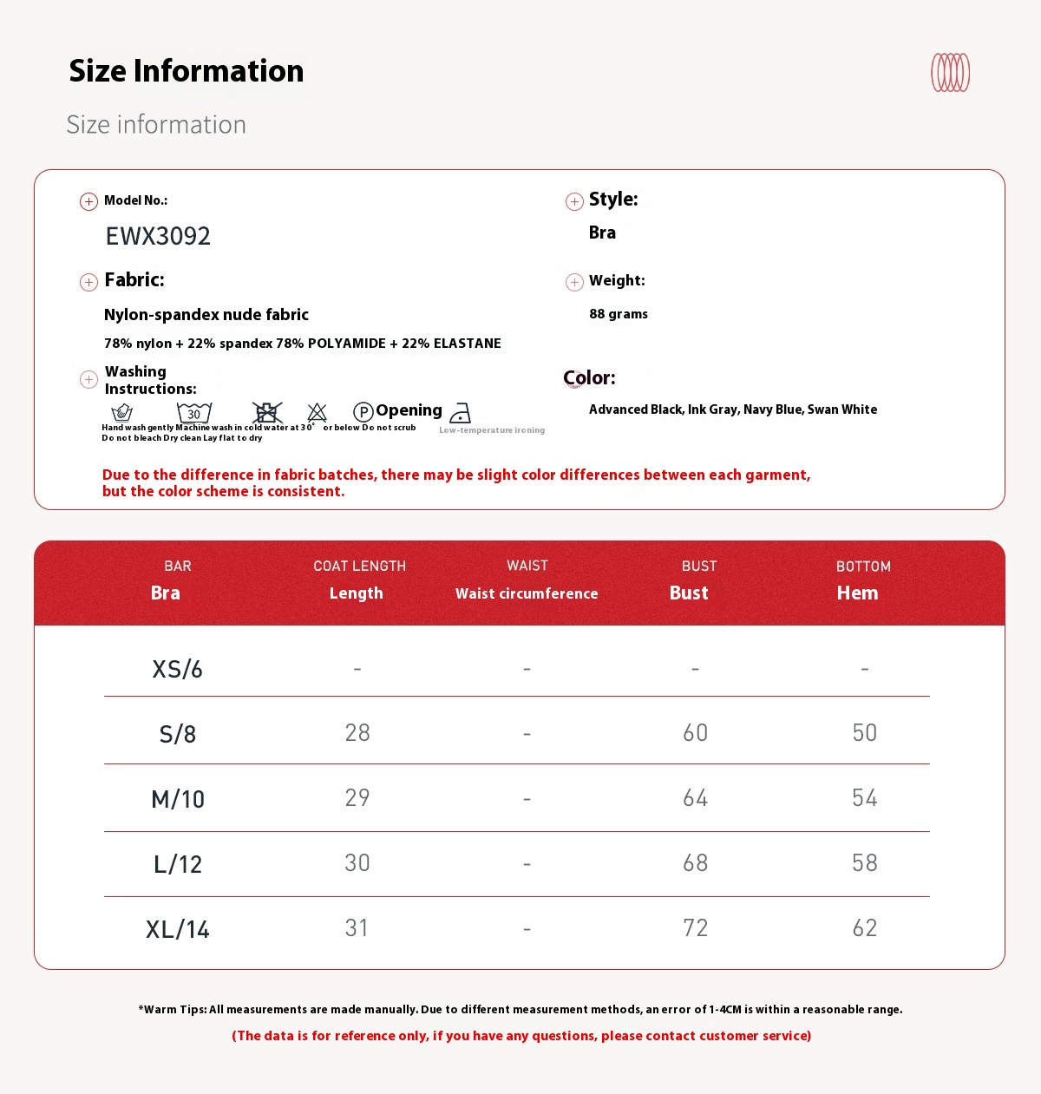Select the M/10 size row label
Screen dimensions: 1041x1094
pos(178,799)
